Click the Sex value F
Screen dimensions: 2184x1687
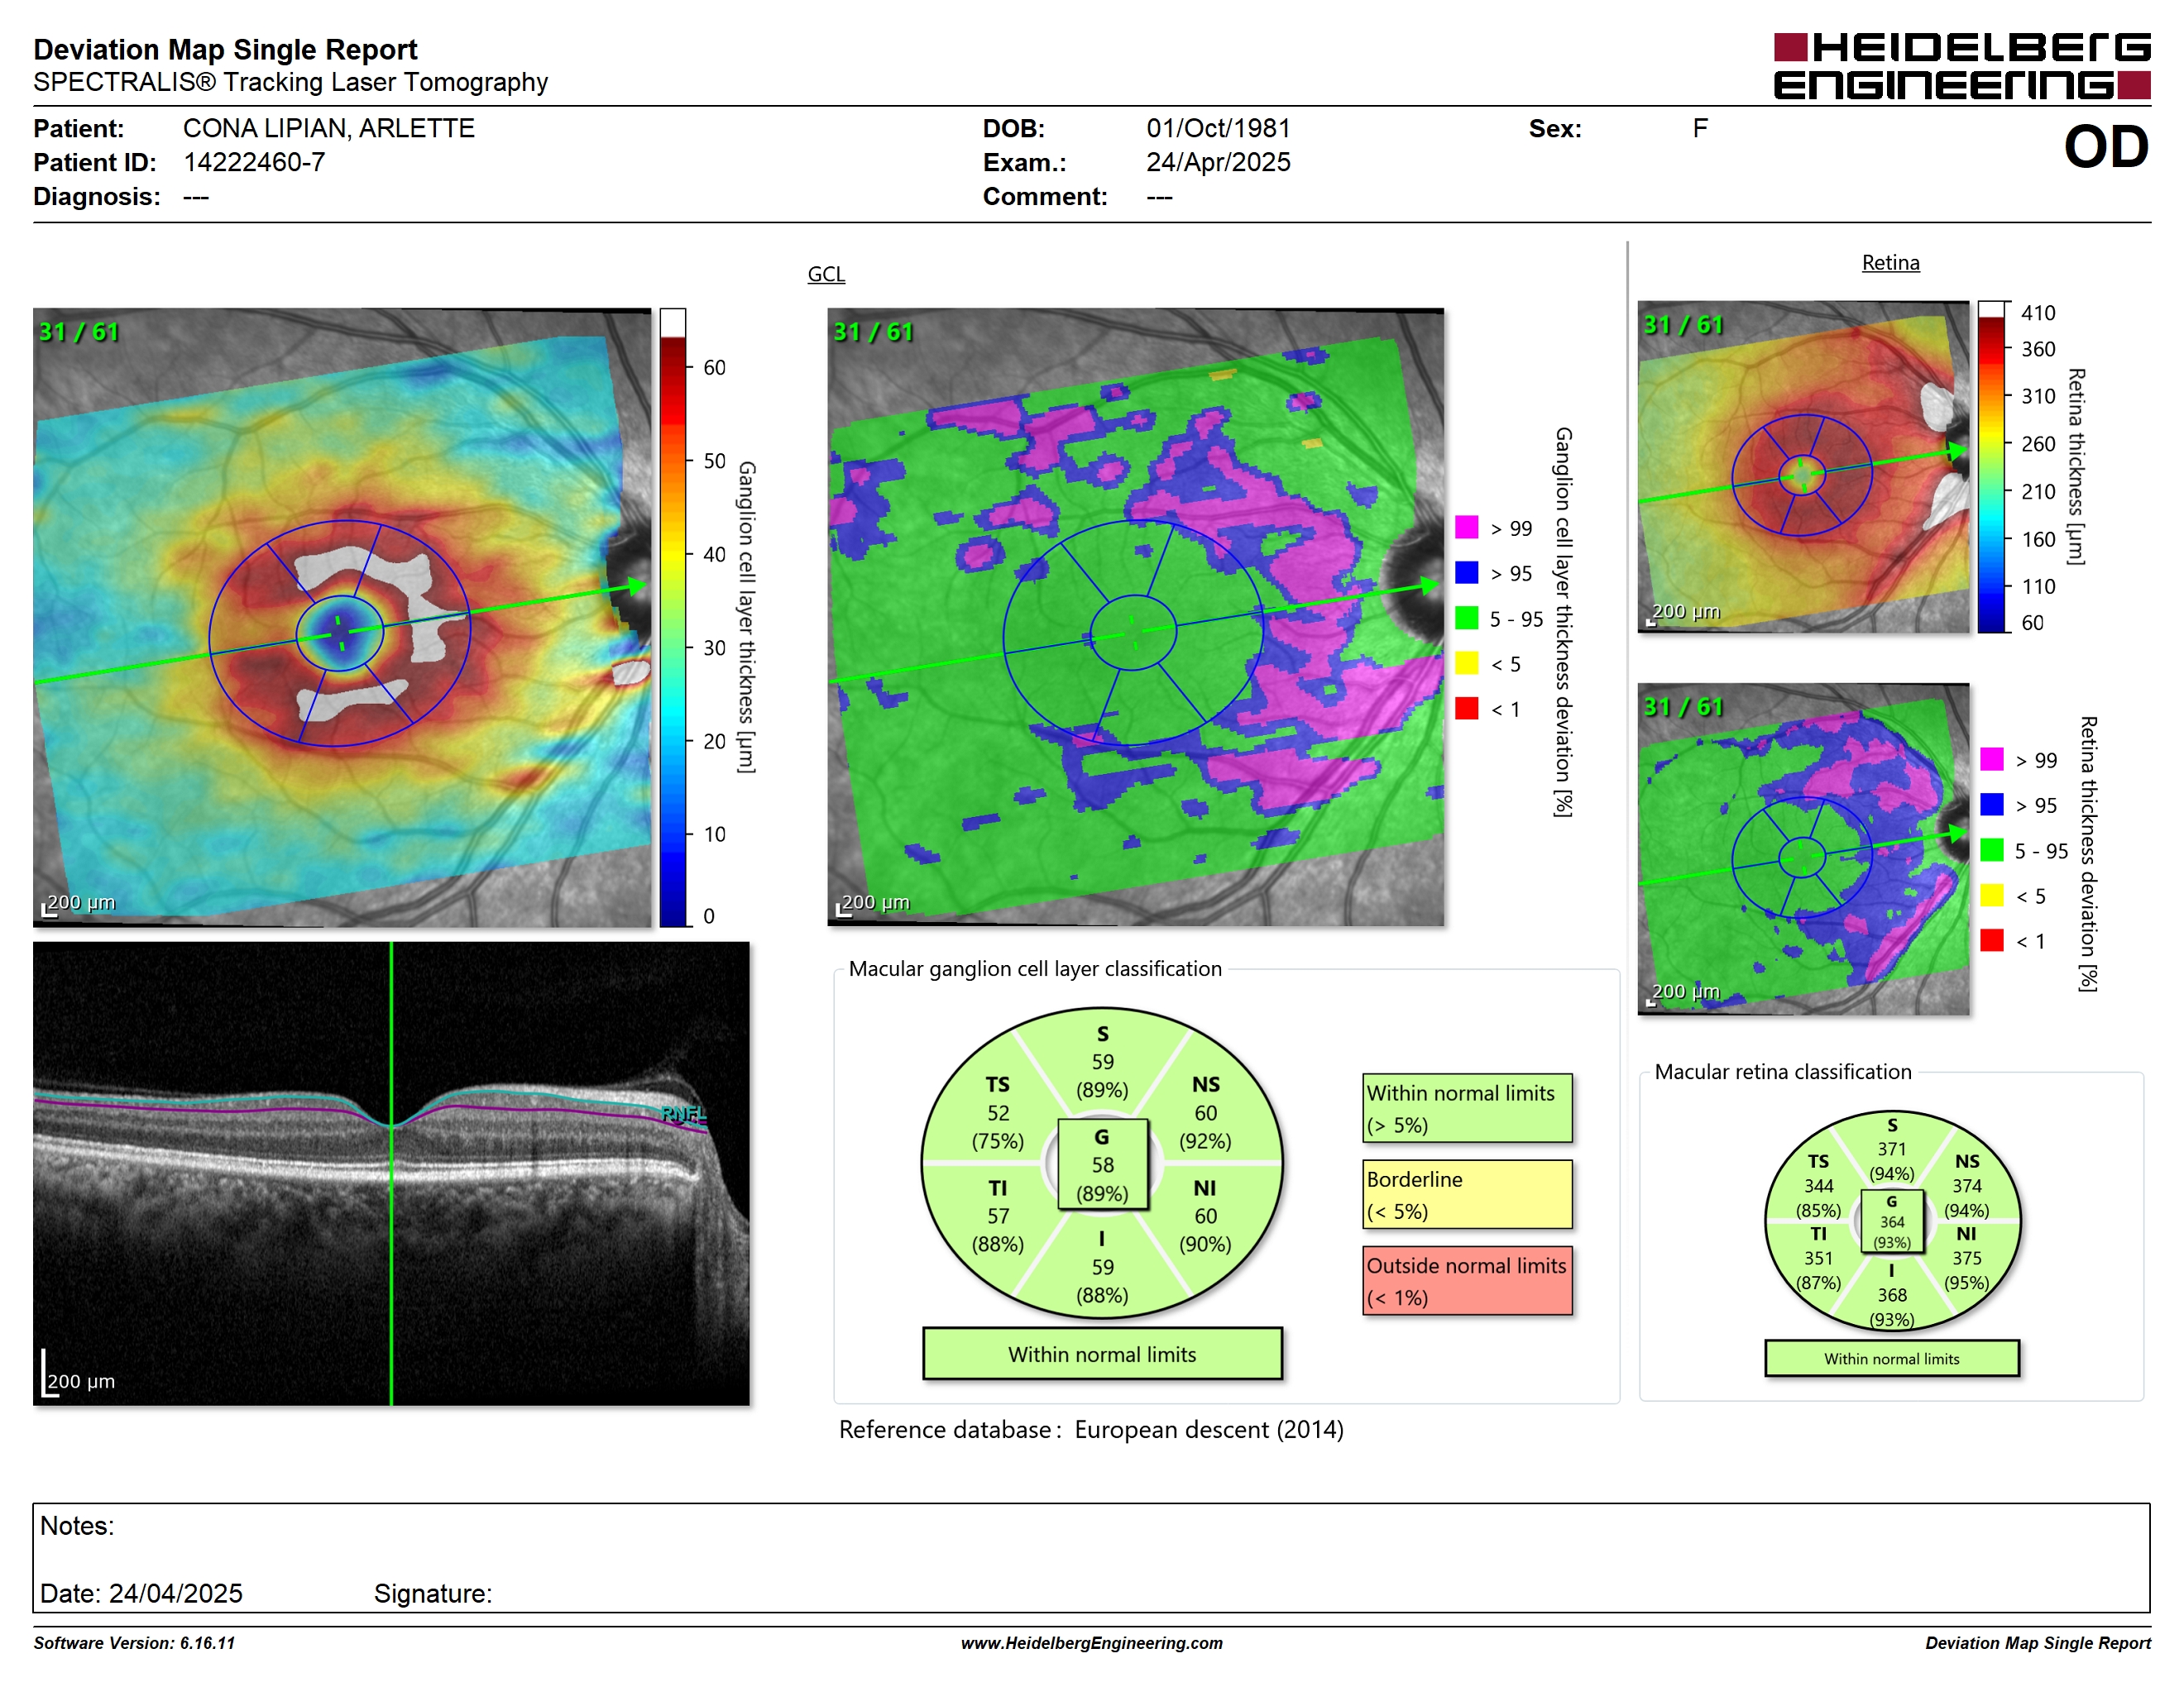1700,128
